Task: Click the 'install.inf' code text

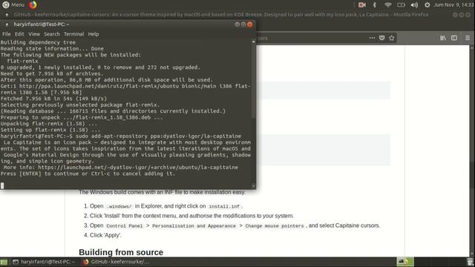Action: [224, 206]
